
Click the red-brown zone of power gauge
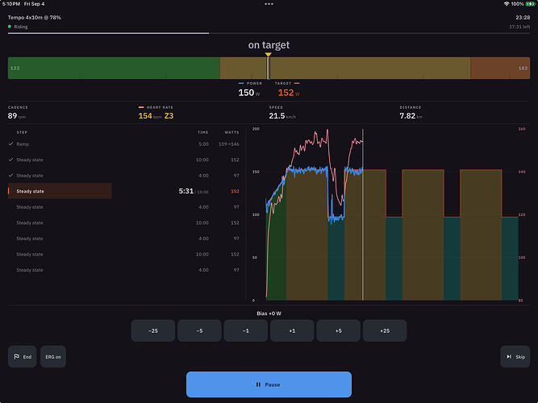click(500, 68)
